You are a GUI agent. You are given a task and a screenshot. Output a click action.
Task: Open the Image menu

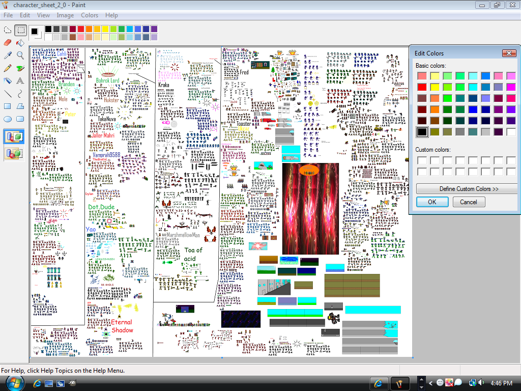tap(65, 15)
